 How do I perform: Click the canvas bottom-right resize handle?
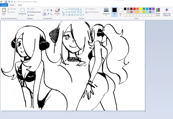(145, 111)
